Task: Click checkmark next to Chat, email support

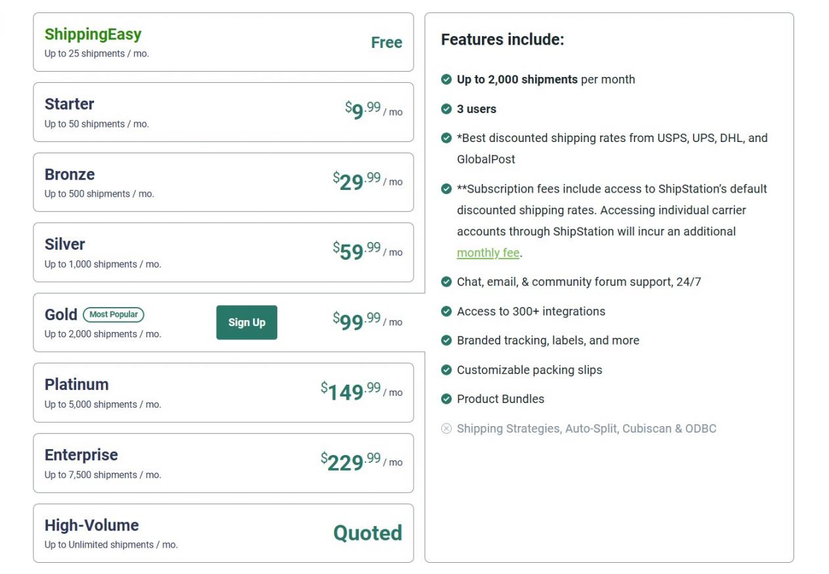Action: (446, 282)
